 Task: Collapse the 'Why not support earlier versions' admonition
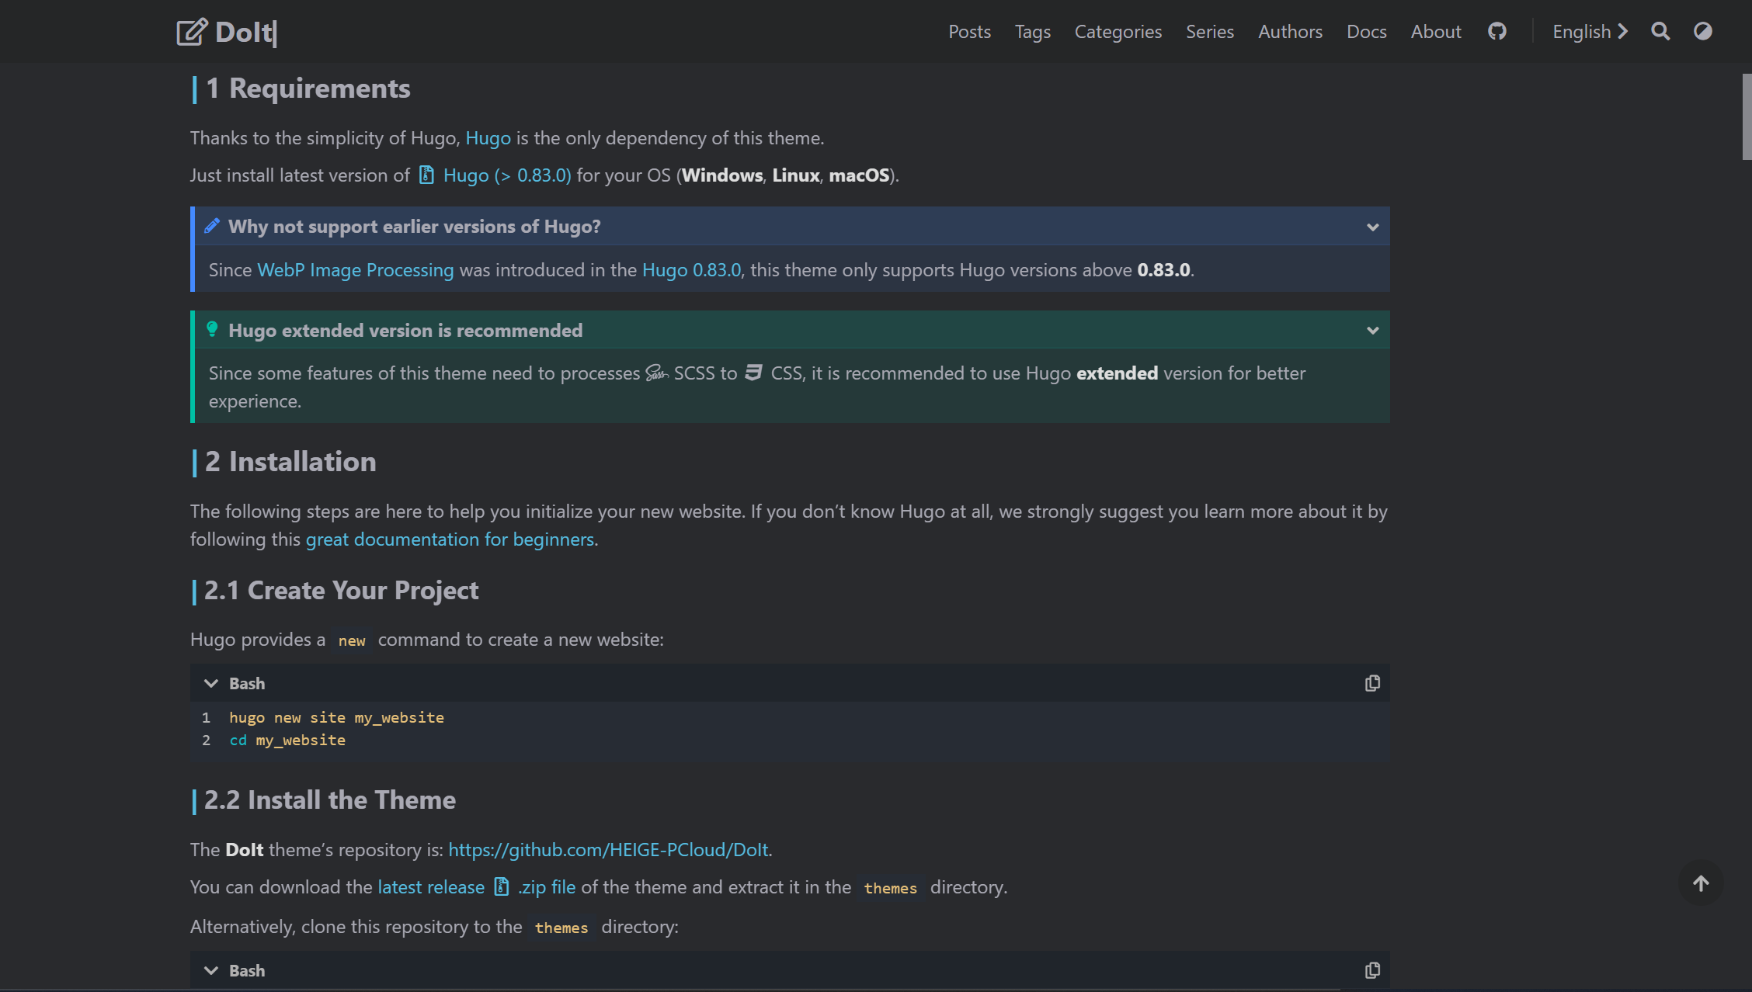coord(1372,227)
